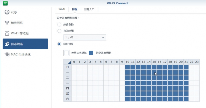Click the 訪客網路 guest users icon
The image size is (206, 108).
tap(7, 44)
